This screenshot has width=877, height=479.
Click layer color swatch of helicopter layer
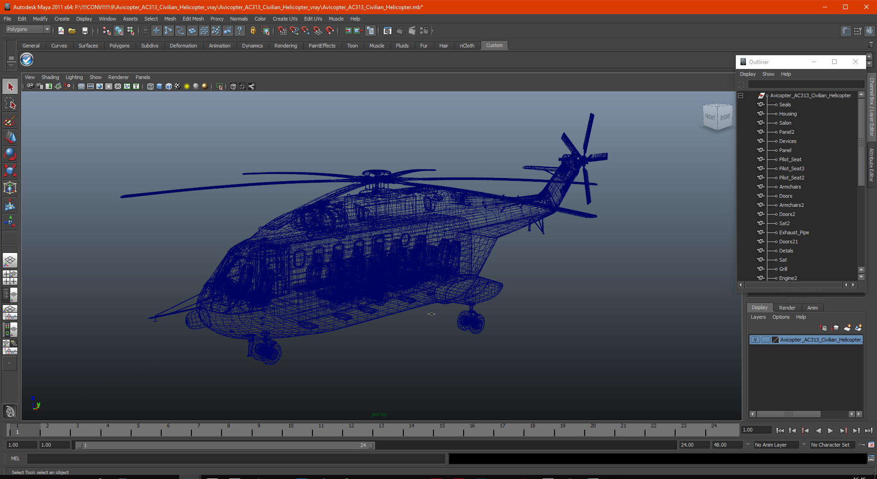click(775, 340)
